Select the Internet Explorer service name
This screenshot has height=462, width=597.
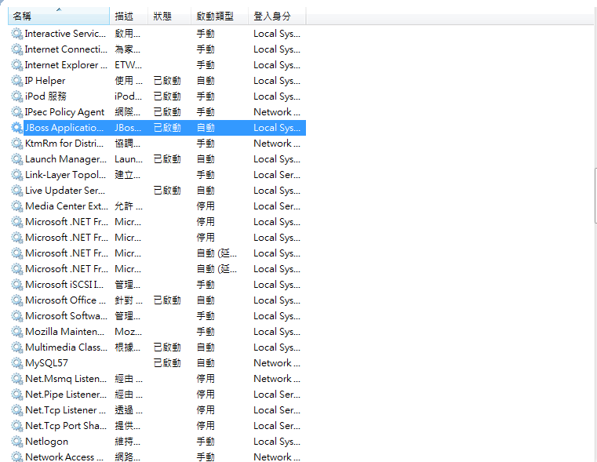66,65
